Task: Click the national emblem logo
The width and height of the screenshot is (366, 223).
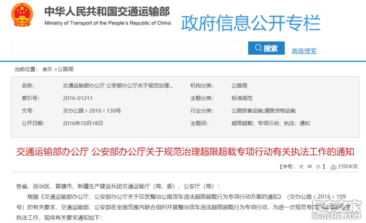Action: click(22, 15)
